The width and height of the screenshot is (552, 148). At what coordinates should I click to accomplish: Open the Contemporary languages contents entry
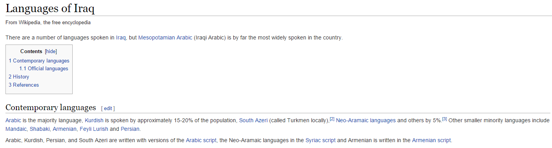[x=39, y=61]
